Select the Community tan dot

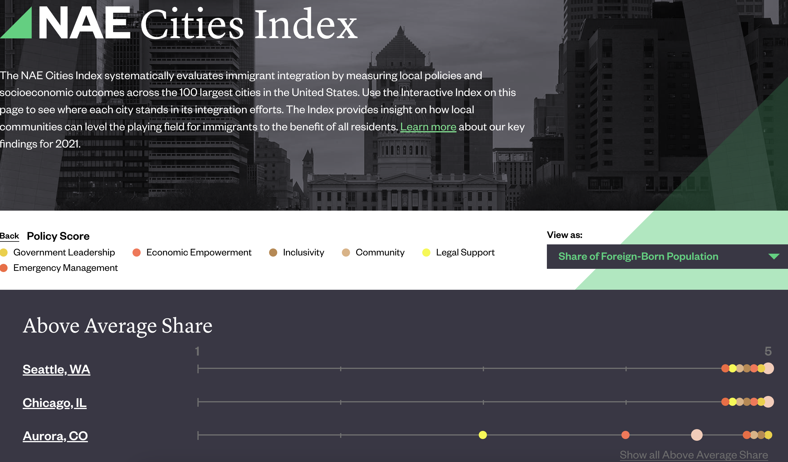point(346,253)
